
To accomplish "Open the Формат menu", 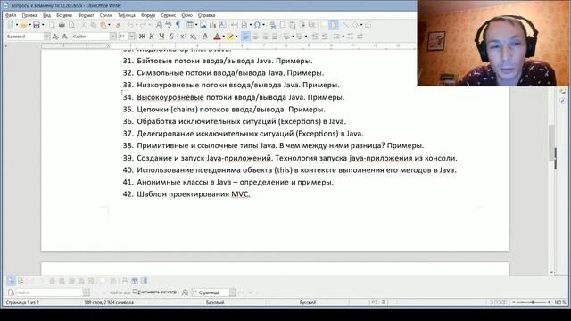I will point(86,15).
